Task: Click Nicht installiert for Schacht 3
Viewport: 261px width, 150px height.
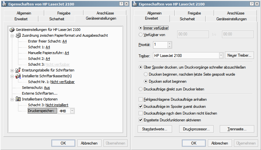Action: pyautogui.click(x=57, y=105)
